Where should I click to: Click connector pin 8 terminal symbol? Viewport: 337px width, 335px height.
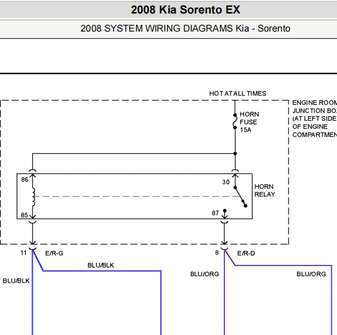pyautogui.click(x=224, y=249)
